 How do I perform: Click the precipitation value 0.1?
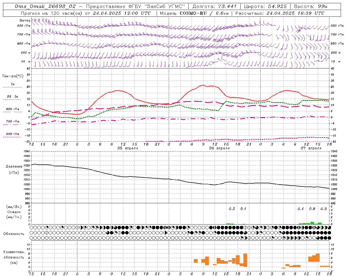[x=243, y=209]
